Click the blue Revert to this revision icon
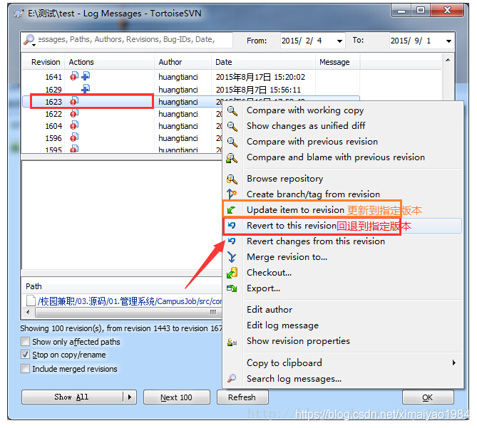 [232, 225]
